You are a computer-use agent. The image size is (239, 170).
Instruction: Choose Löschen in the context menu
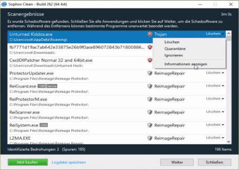(189, 42)
